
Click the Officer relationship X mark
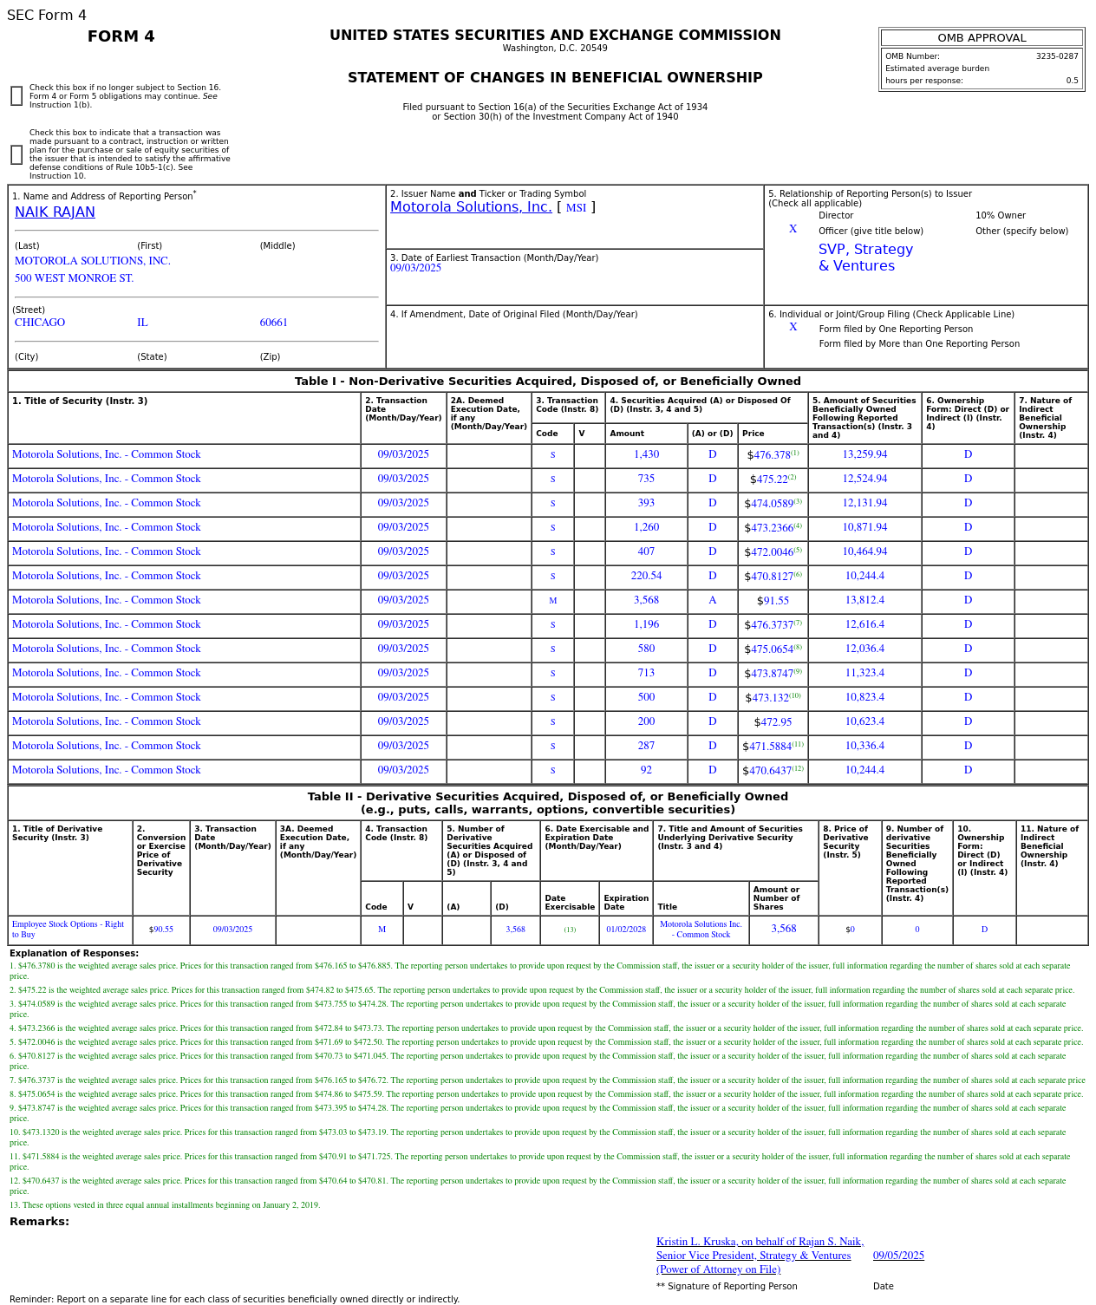(793, 229)
